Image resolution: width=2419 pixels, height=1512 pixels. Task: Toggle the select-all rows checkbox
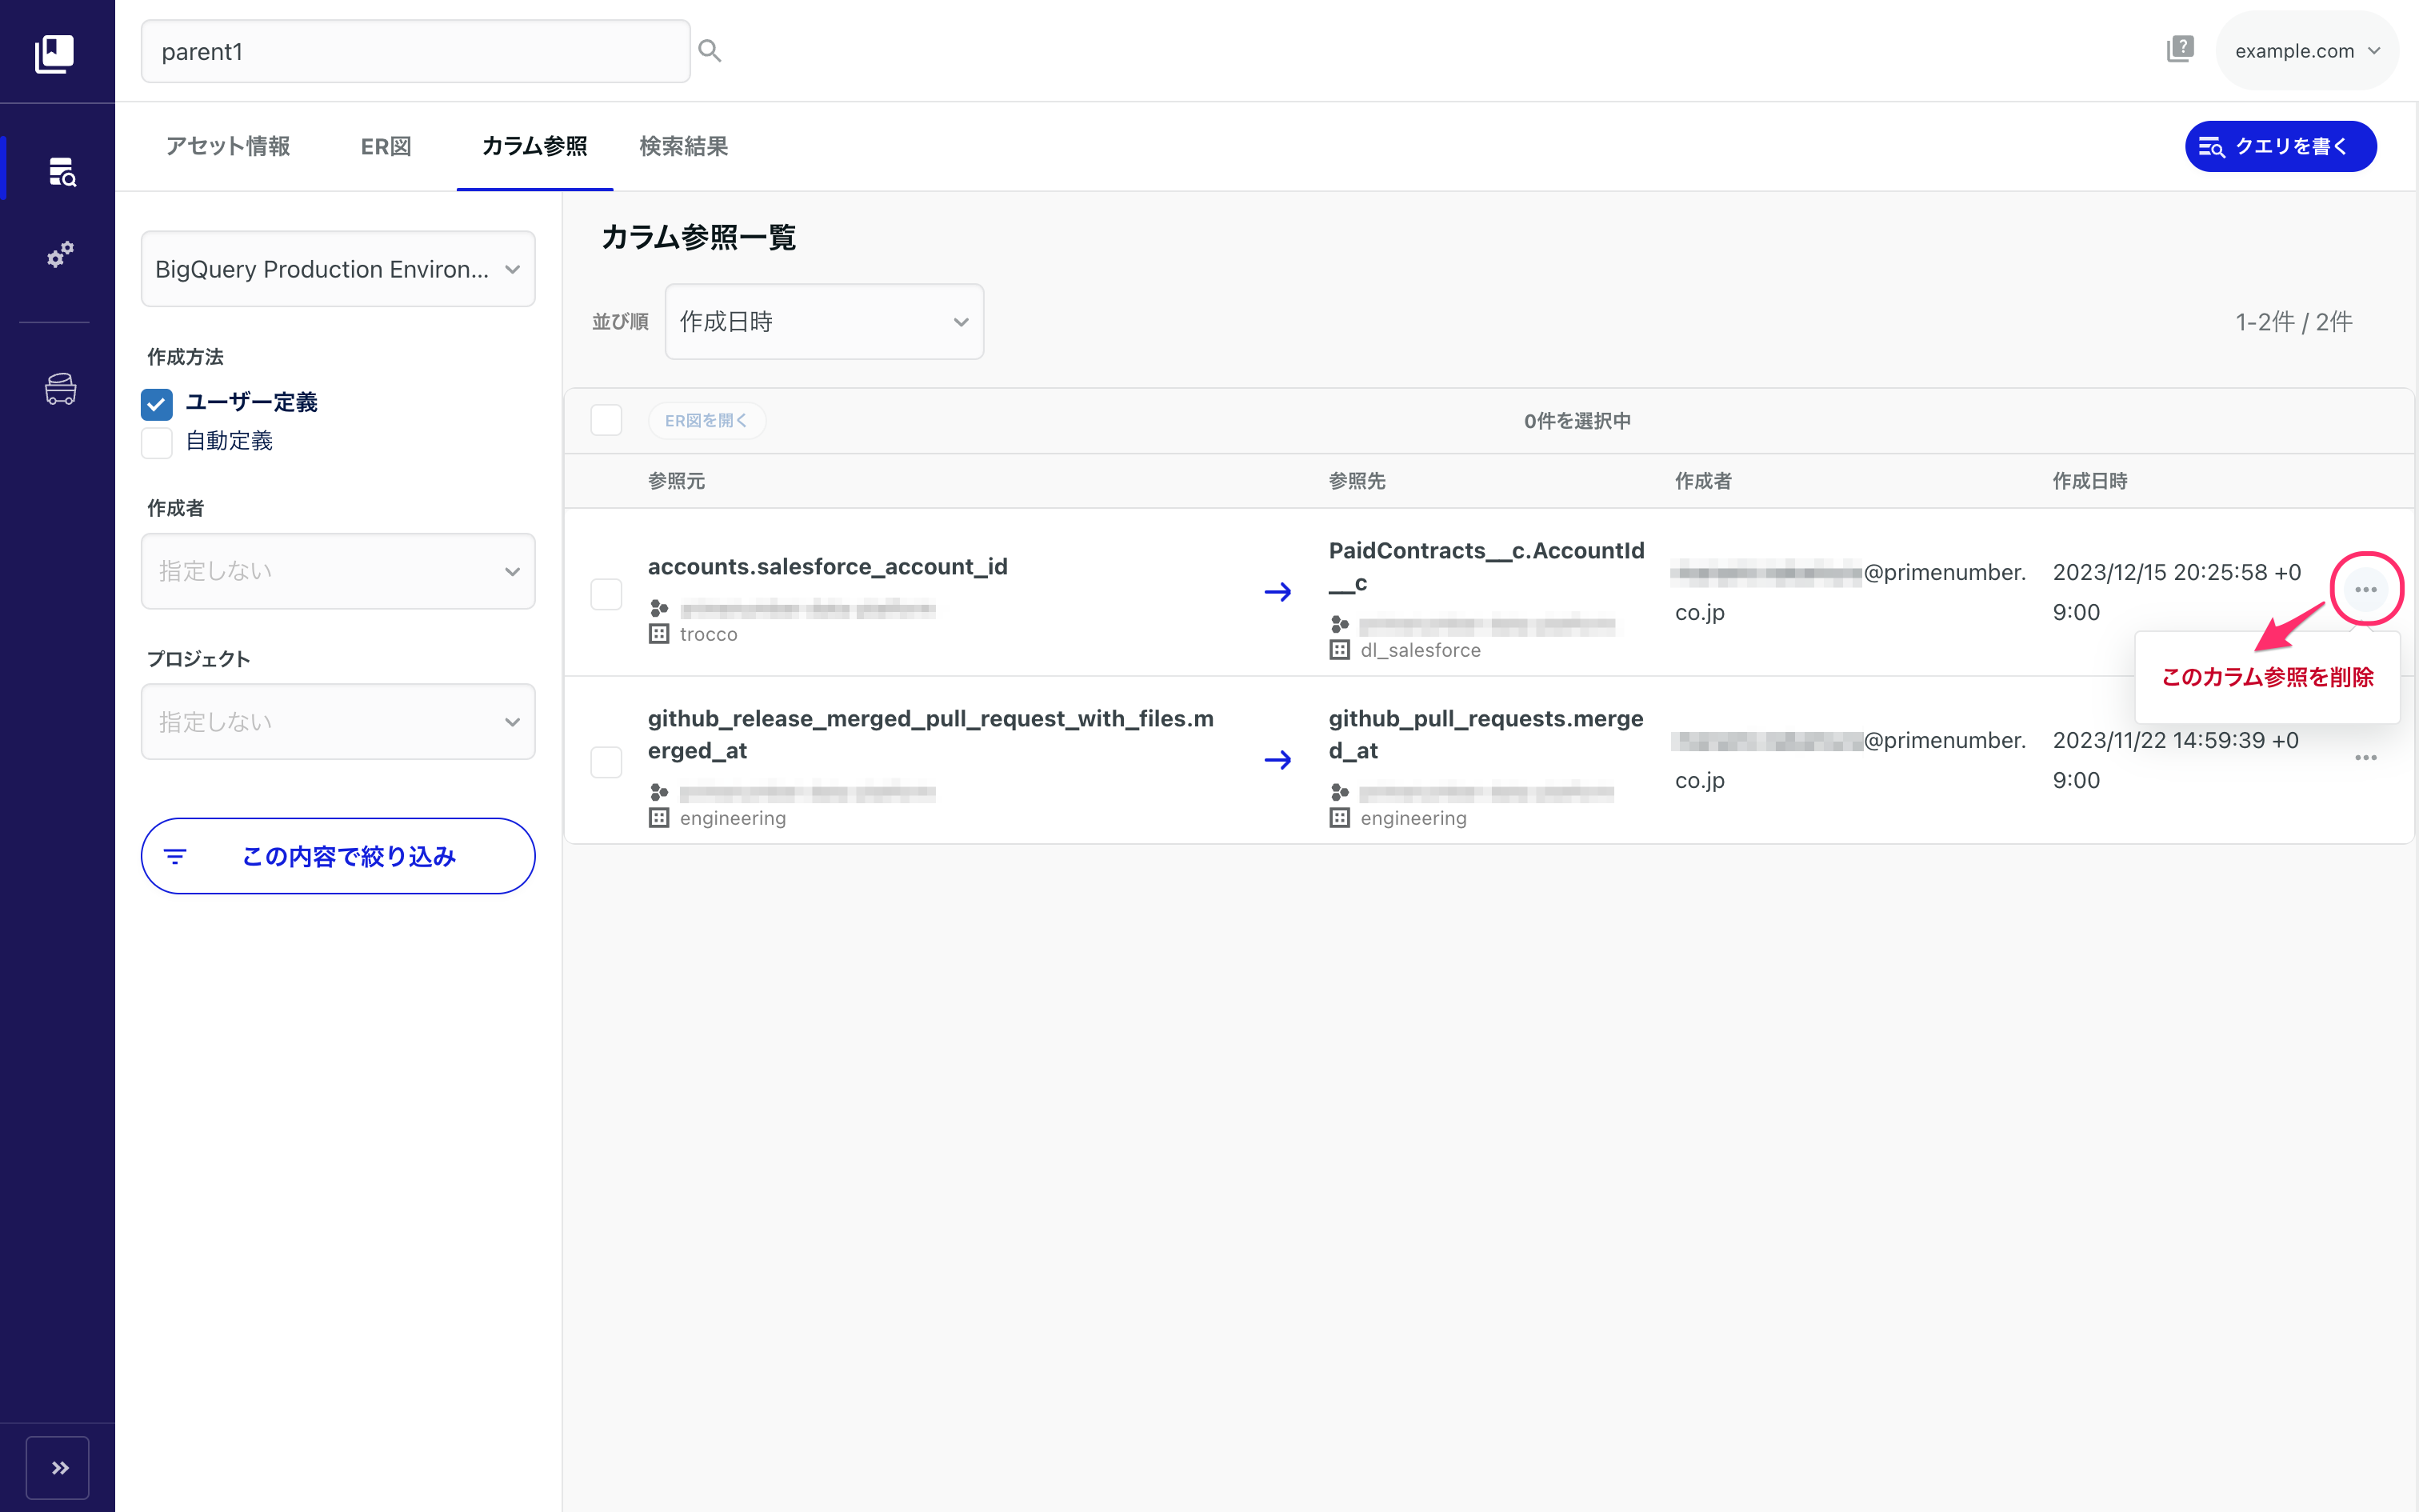click(x=606, y=420)
